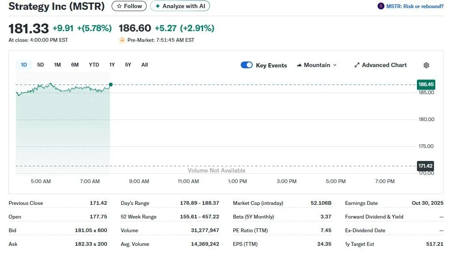
Task: Select the 5Y chart range
Action: (x=128, y=65)
